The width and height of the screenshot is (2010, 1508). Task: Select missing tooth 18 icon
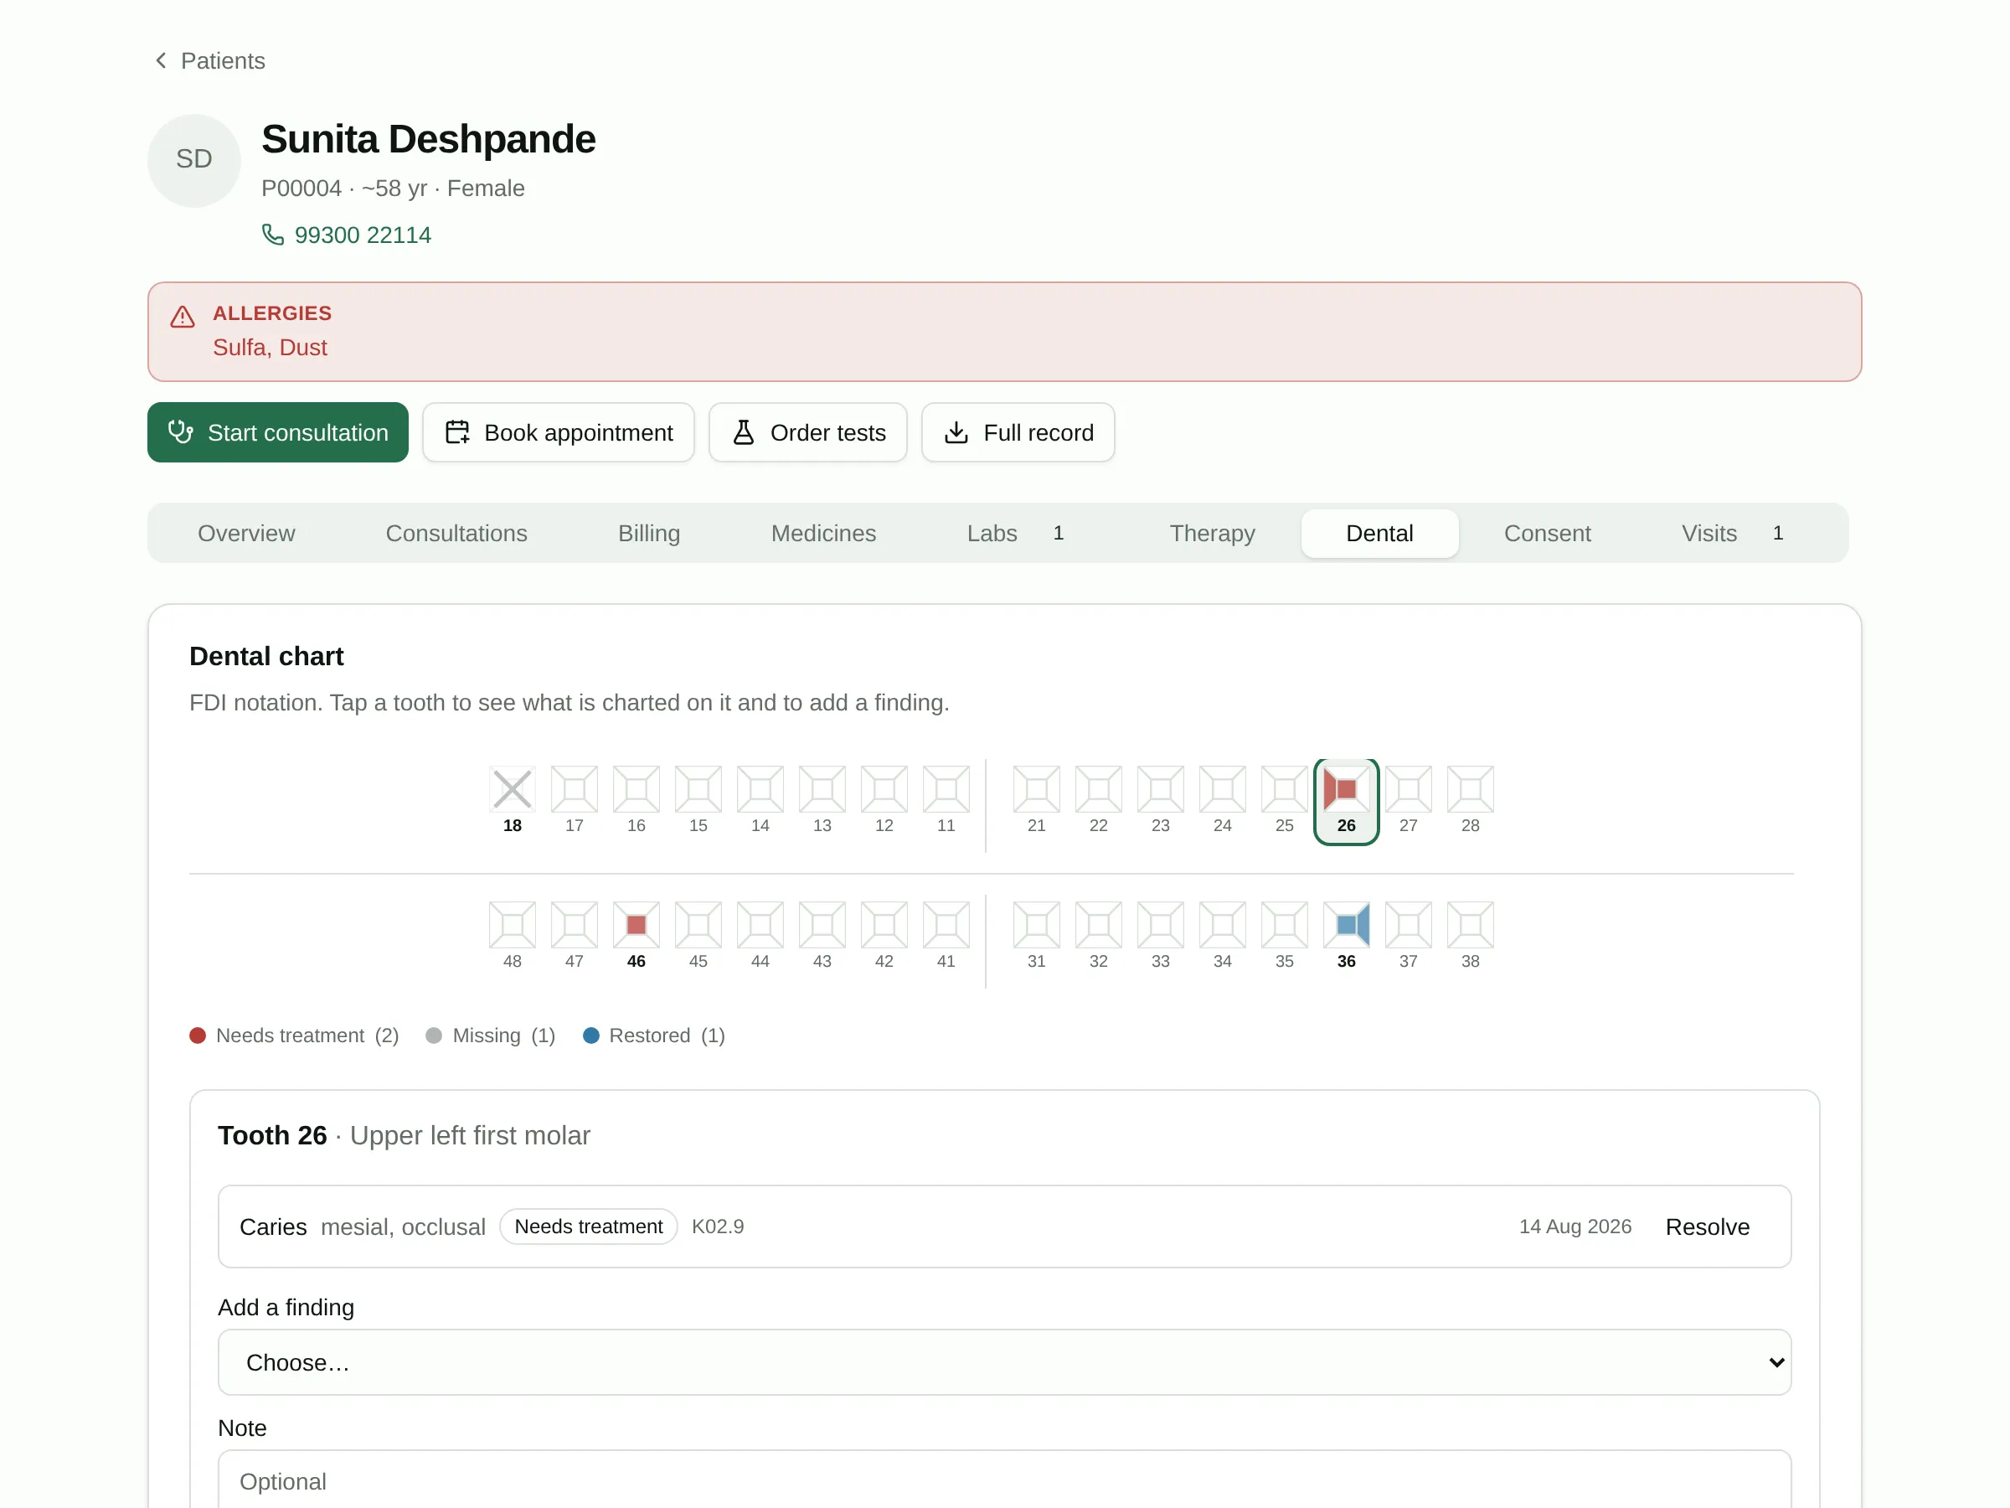(512, 789)
